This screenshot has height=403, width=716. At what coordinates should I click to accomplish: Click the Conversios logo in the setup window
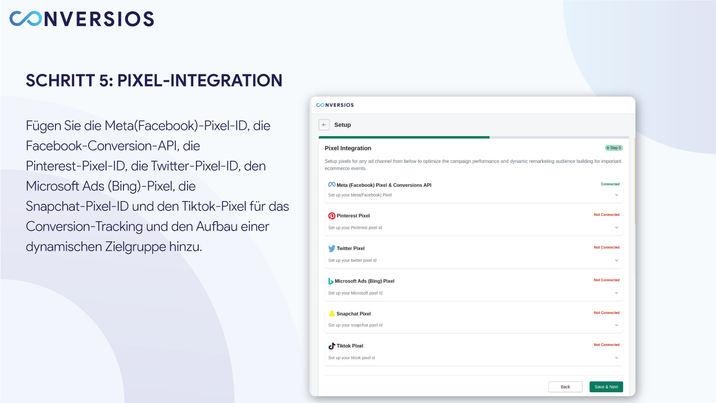pos(335,105)
